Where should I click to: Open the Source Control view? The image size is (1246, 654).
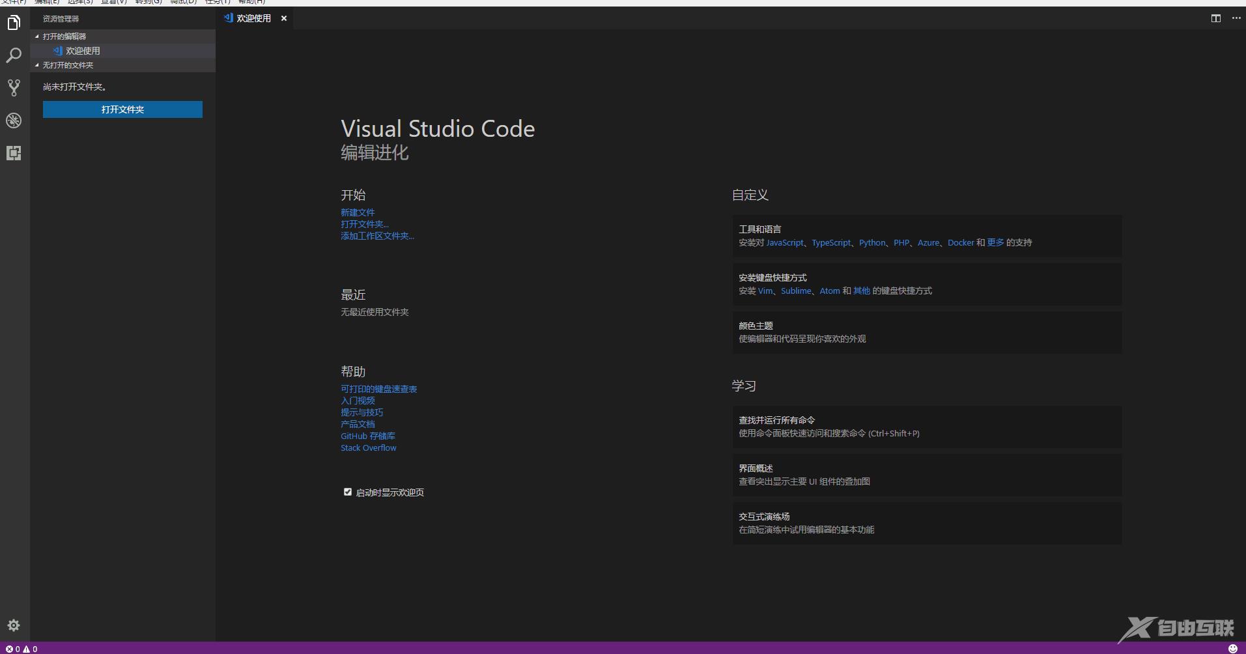[14, 88]
